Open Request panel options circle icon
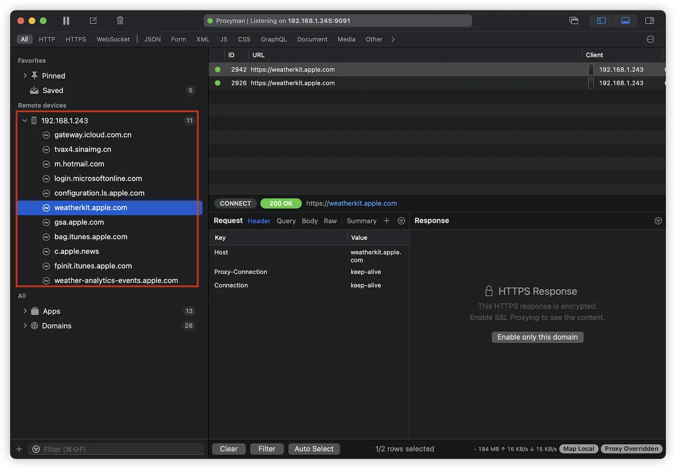 pyautogui.click(x=401, y=221)
